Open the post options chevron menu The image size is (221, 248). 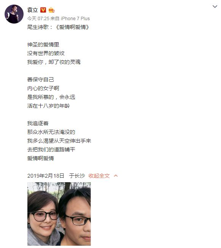[x=215, y=6]
